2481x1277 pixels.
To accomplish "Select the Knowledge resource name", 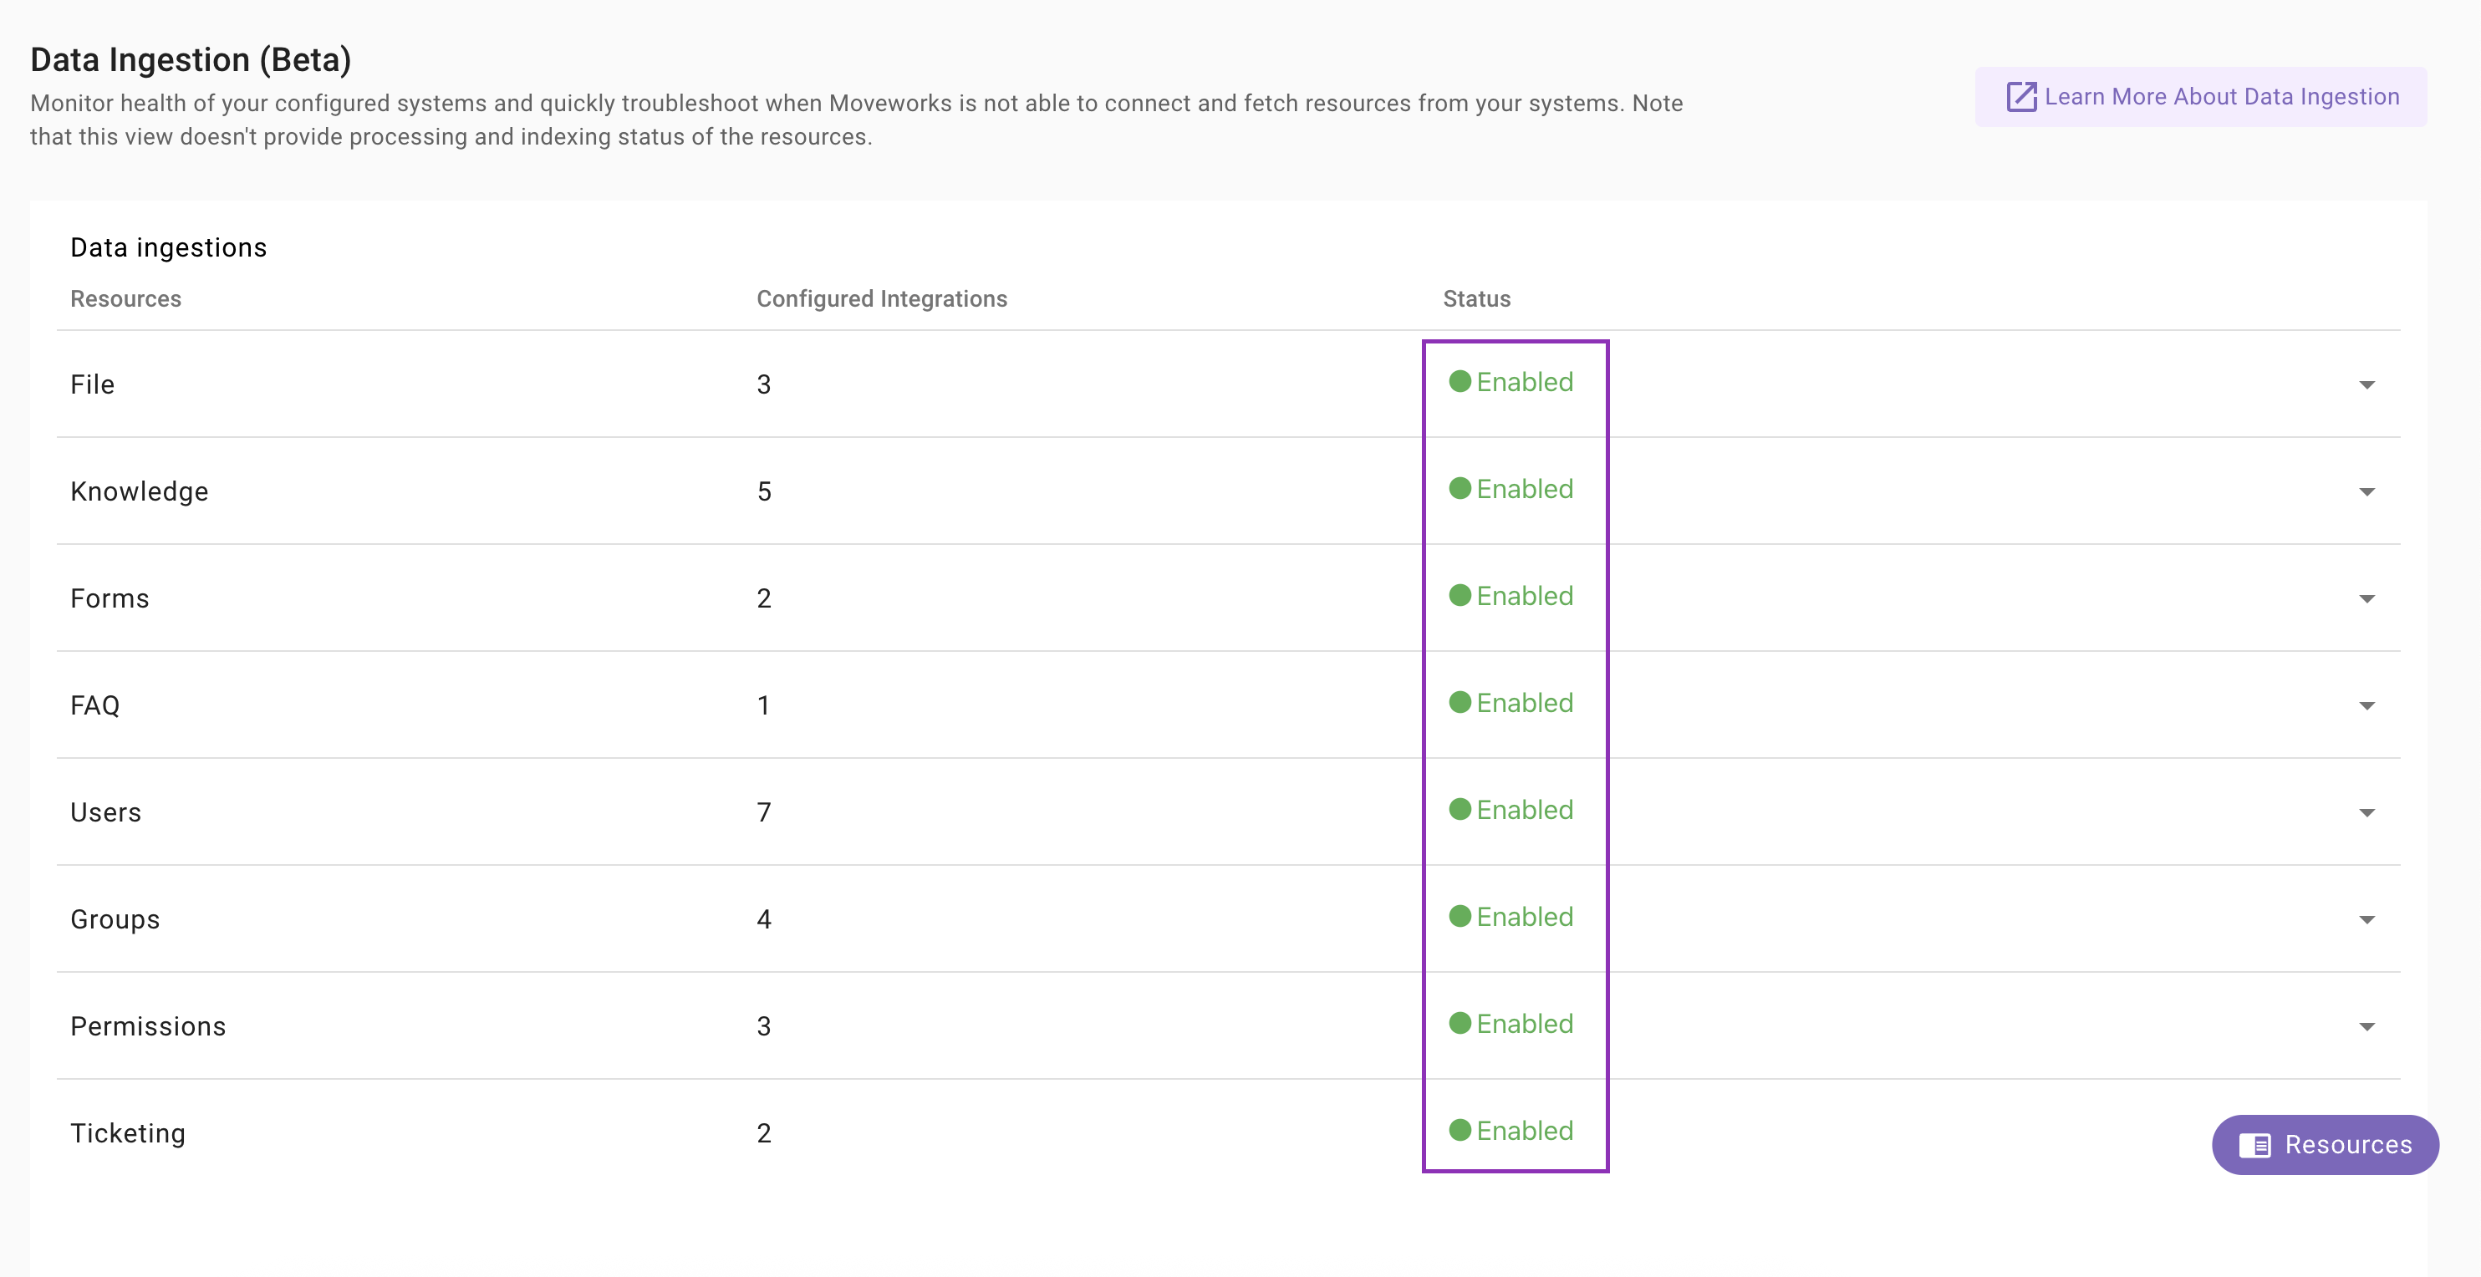I will click(140, 491).
